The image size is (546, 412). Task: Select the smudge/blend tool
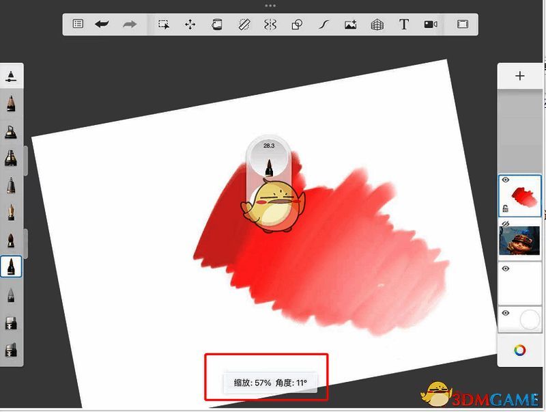pyautogui.click(x=324, y=23)
